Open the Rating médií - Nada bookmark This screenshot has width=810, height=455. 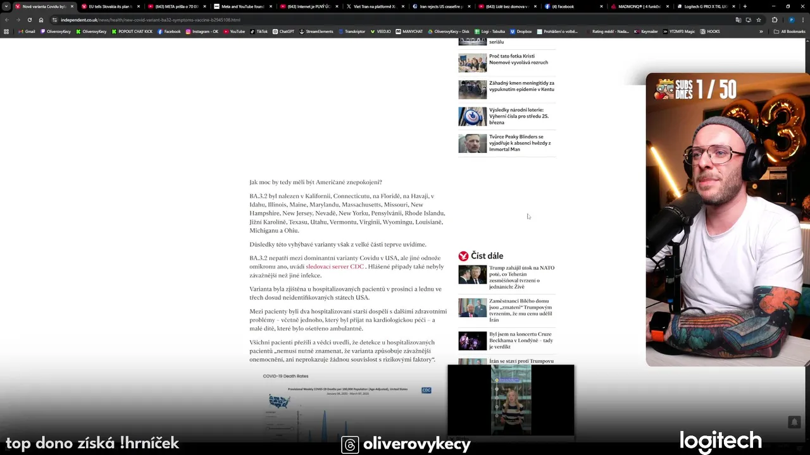click(x=607, y=31)
